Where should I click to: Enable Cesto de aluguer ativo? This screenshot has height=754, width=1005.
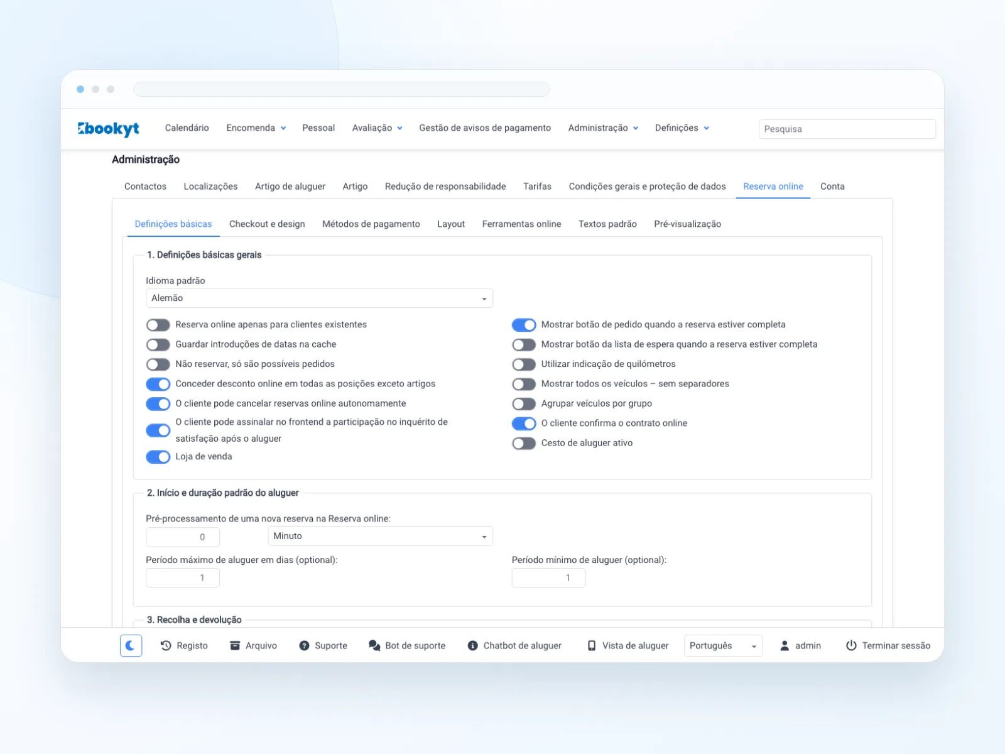[524, 443]
